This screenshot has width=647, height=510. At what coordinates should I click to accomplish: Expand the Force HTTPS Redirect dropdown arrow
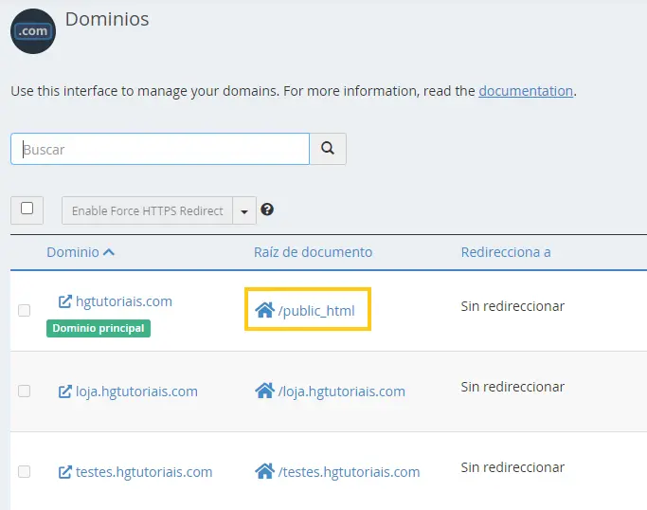pos(244,210)
